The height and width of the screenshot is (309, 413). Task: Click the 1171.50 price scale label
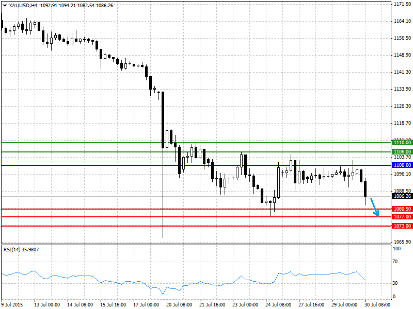[x=402, y=4]
